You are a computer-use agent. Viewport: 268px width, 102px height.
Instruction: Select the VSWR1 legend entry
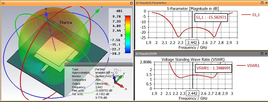[248, 66]
